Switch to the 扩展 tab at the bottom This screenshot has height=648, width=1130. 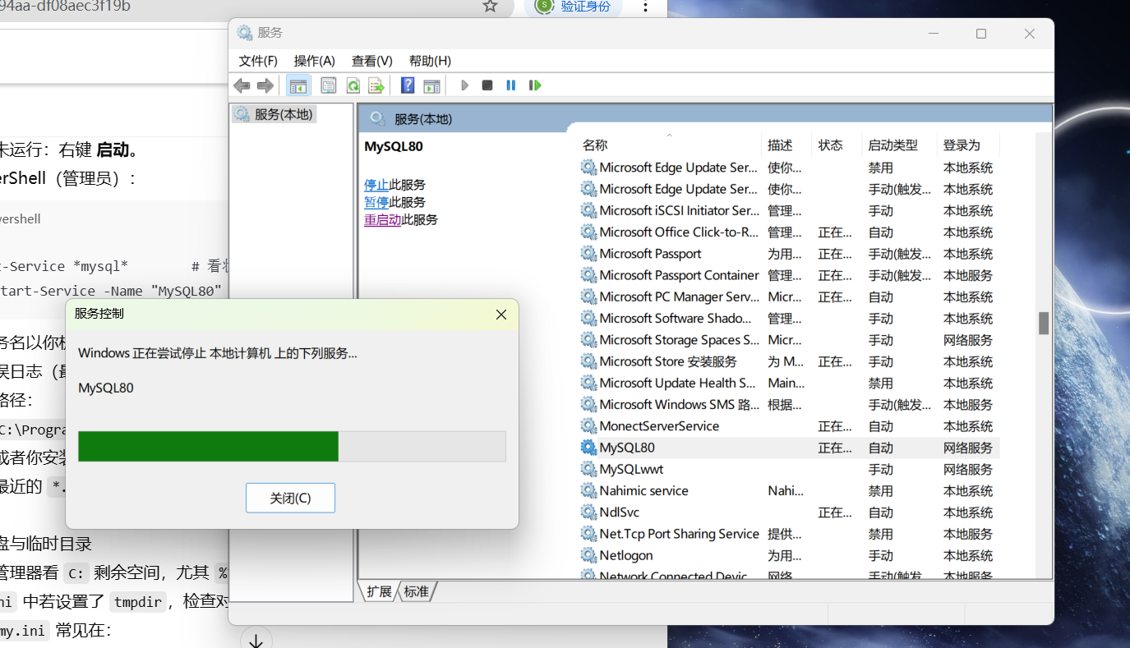click(x=378, y=591)
